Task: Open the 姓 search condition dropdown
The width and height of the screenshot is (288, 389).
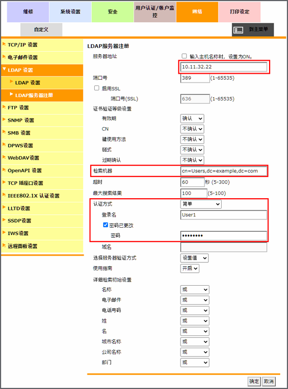Action: (x=195, y=321)
